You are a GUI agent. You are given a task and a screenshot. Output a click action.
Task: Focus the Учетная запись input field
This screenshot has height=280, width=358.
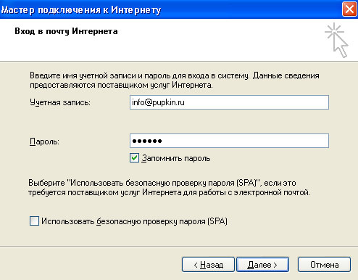pyautogui.click(x=229, y=102)
